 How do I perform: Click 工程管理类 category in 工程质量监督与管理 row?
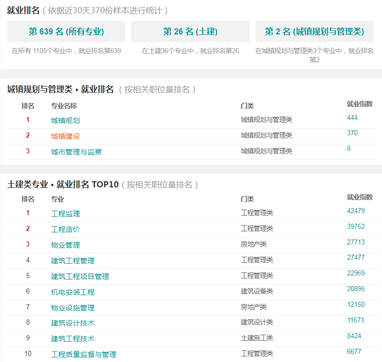257,353
